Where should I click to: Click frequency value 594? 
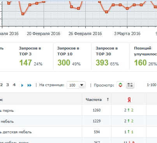click(x=97, y=132)
